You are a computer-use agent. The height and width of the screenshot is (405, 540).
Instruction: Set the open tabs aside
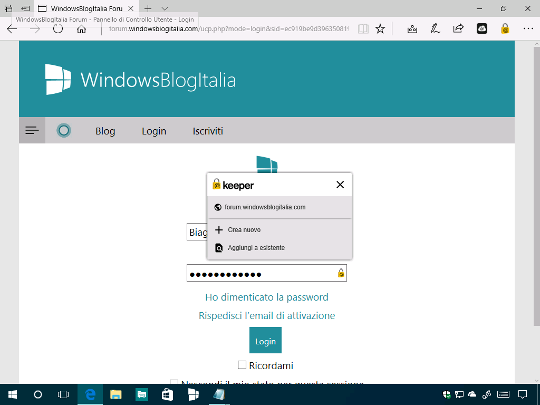pyautogui.click(x=25, y=8)
